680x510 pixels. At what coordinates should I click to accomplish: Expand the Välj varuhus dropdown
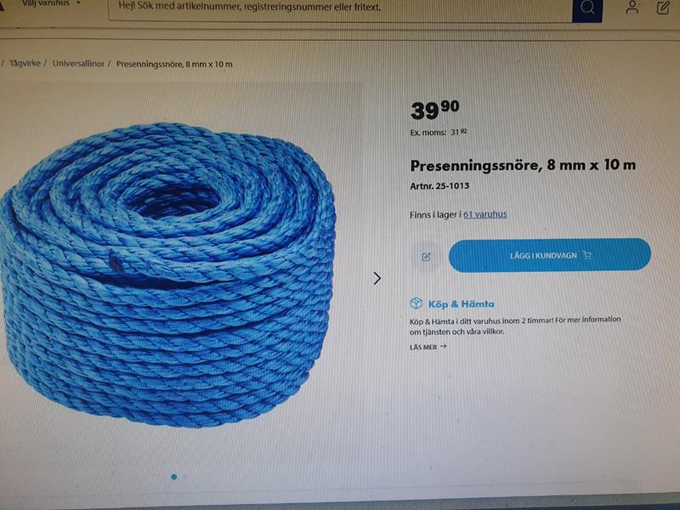click(50, 3)
